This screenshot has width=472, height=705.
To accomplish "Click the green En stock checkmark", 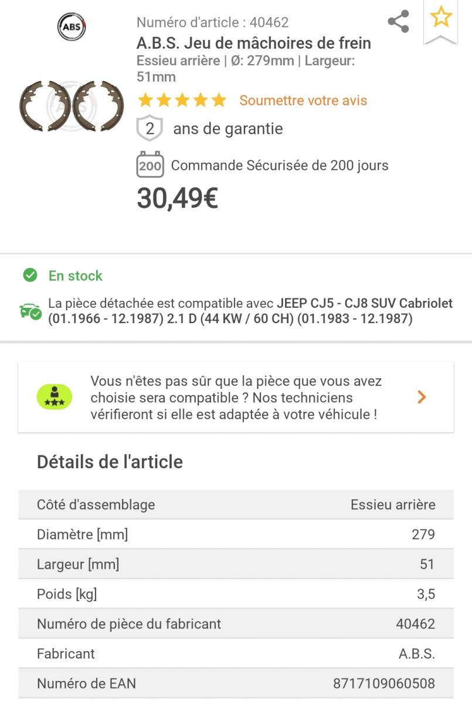I will point(30,275).
